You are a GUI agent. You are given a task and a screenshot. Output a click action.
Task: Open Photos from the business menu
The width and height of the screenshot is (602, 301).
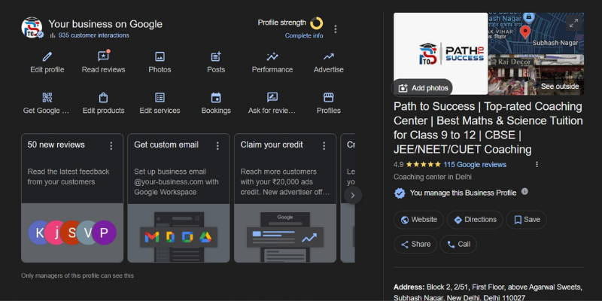pos(160,56)
